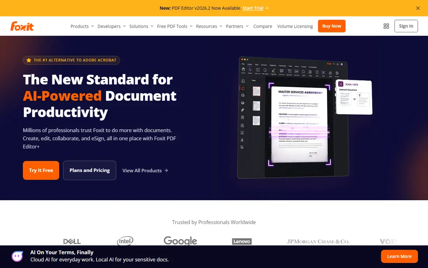Click the Try It Free button
Image resolution: width=428 pixels, height=268 pixels.
(x=41, y=170)
